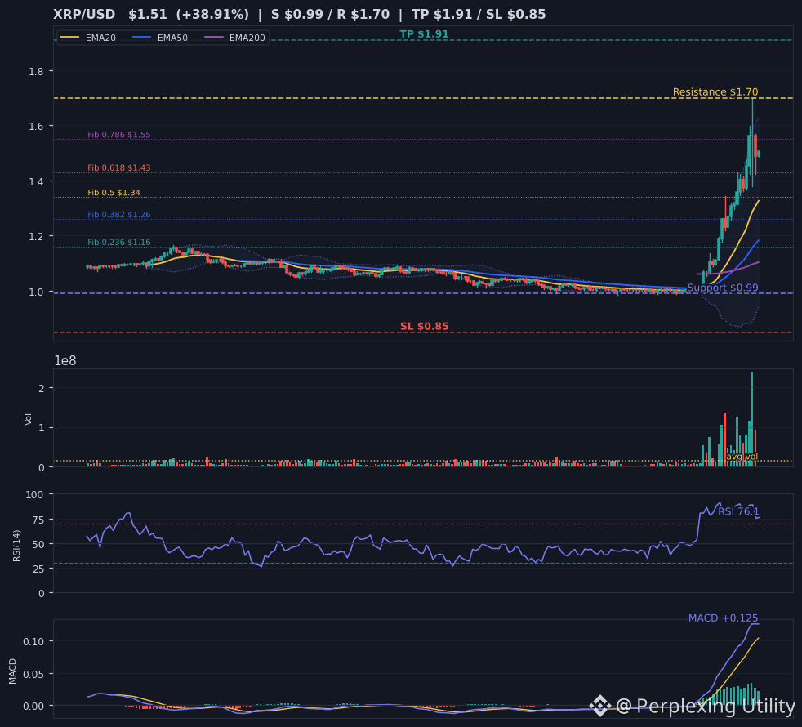This screenshot has height=727, width=802.
Task: Click the purple EMA200 legend line swatch
Action: click(213, 38)
